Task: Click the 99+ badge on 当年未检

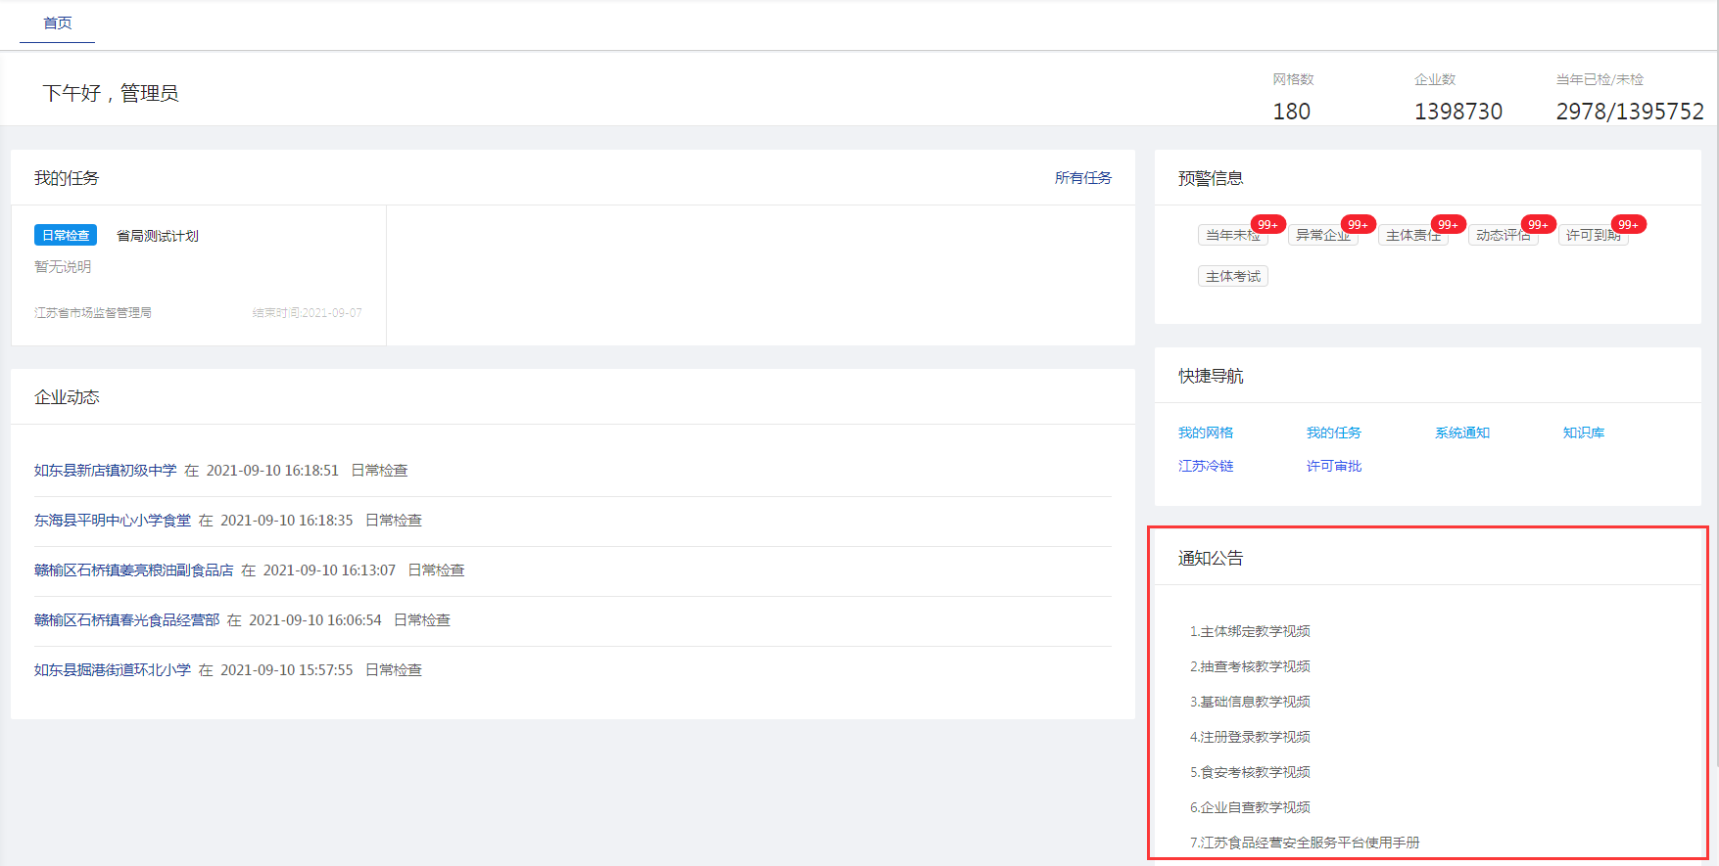Action: point(1267,224)
